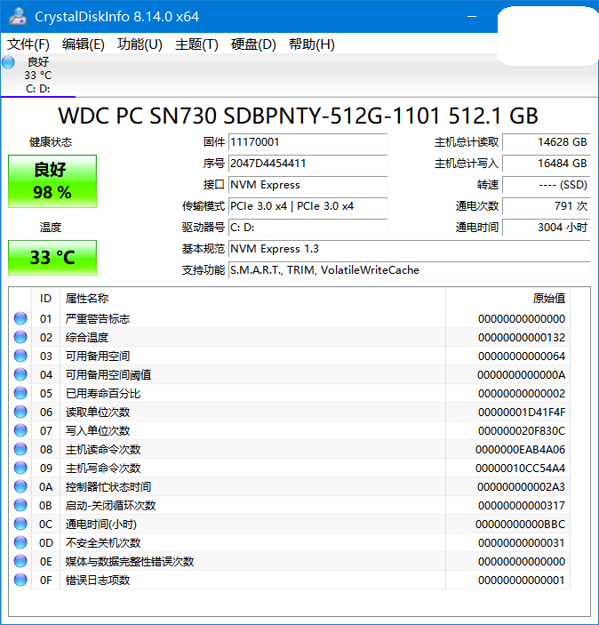The width and height of the screenshot is (599, 625).
Task: Click status orb for 04 可用备用空间阈值
Action: coord(20,374)
